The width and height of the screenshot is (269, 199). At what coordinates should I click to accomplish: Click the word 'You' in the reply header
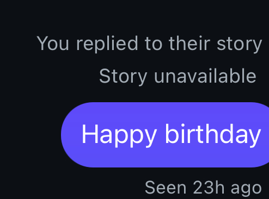coord(53,43)
